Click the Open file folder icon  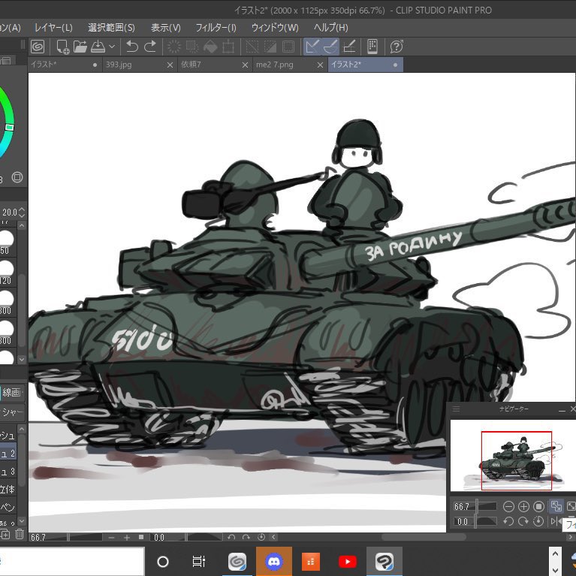click(80, 47)
